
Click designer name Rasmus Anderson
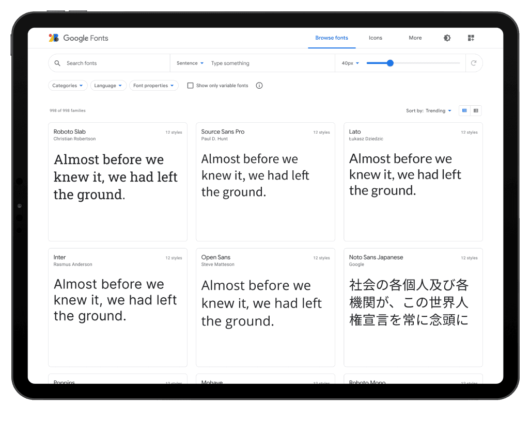[x=73, y=264]
